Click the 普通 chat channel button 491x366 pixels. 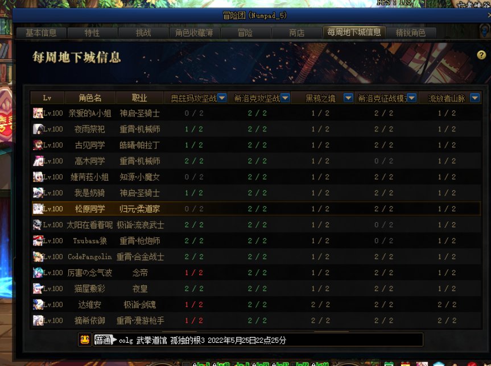(104, 340)
